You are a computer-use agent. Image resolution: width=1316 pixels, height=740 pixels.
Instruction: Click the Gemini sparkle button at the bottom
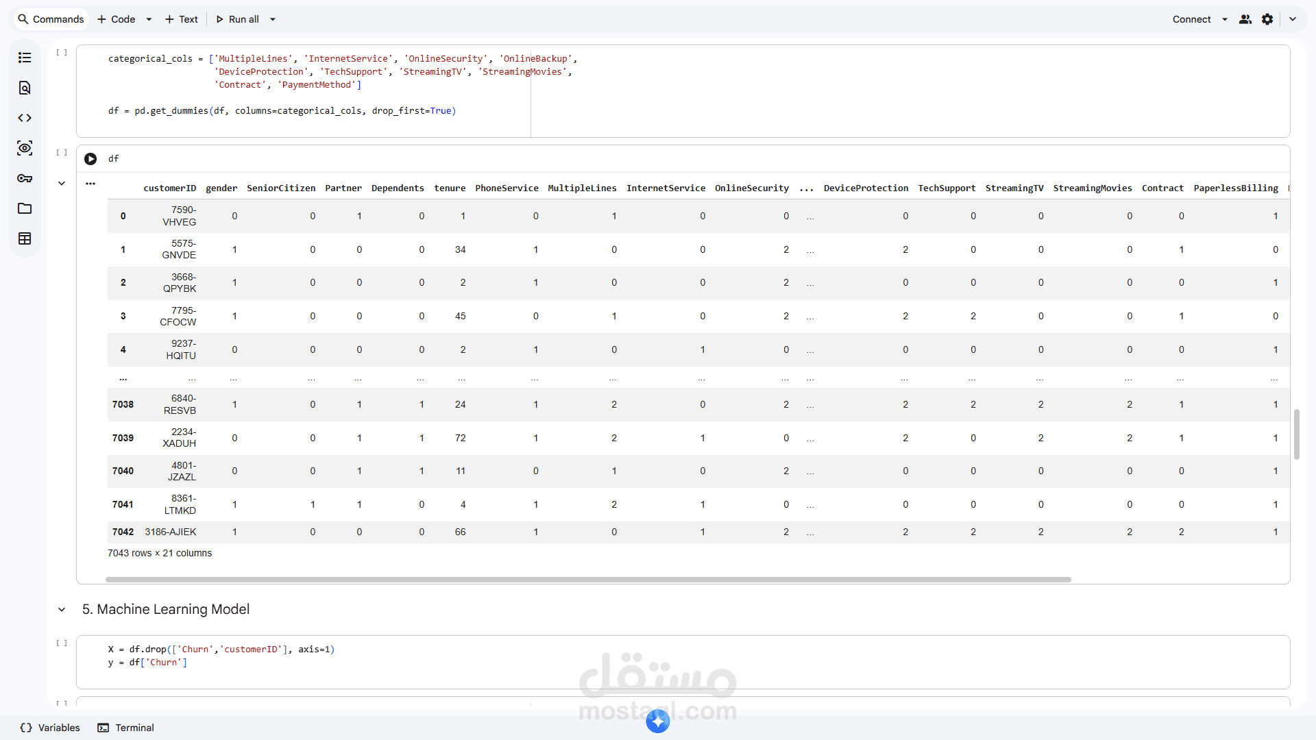pos(657,720)
